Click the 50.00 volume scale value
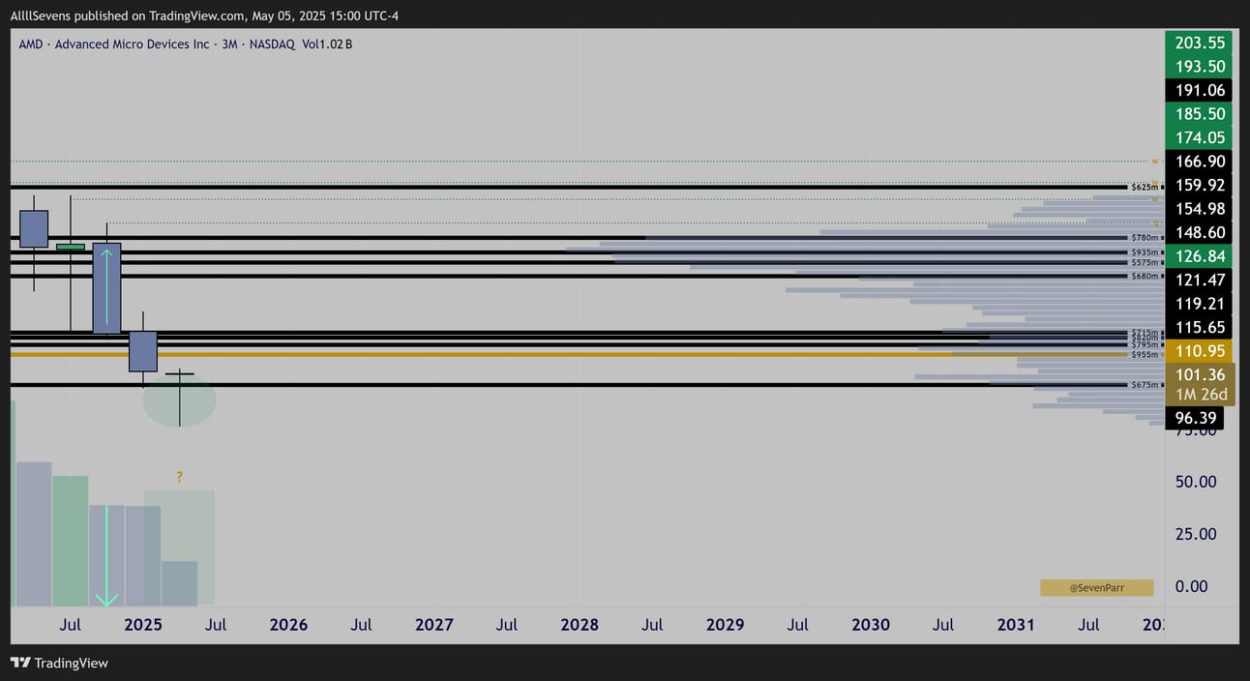Screen dimensions: 1250x681 [x=1197, y=482]
